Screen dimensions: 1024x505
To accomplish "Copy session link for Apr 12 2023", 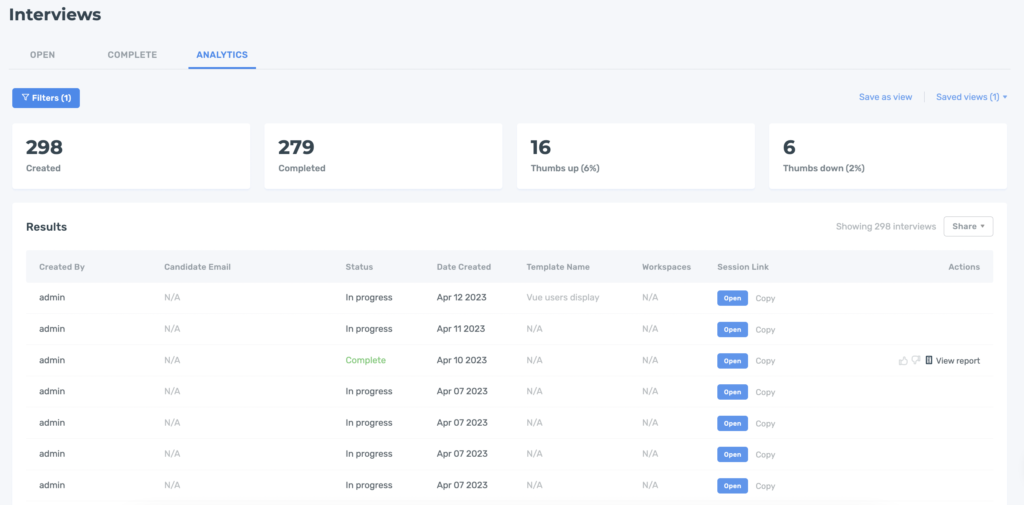I will (765, 298).
